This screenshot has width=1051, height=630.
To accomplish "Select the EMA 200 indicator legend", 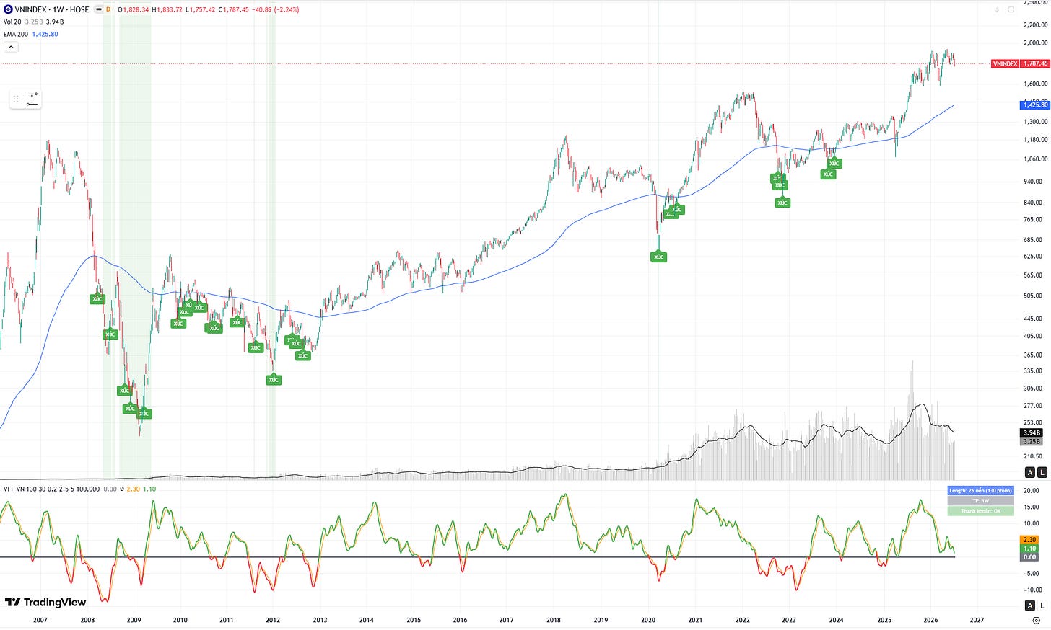I will pos(15,34).
